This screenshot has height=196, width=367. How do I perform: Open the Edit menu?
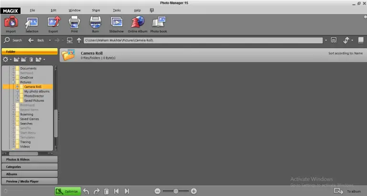click(54, 10)
